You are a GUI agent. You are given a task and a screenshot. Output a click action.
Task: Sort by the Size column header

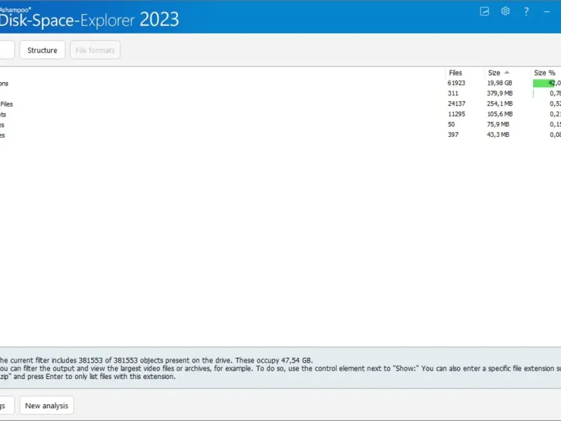(x=494, y=73)
